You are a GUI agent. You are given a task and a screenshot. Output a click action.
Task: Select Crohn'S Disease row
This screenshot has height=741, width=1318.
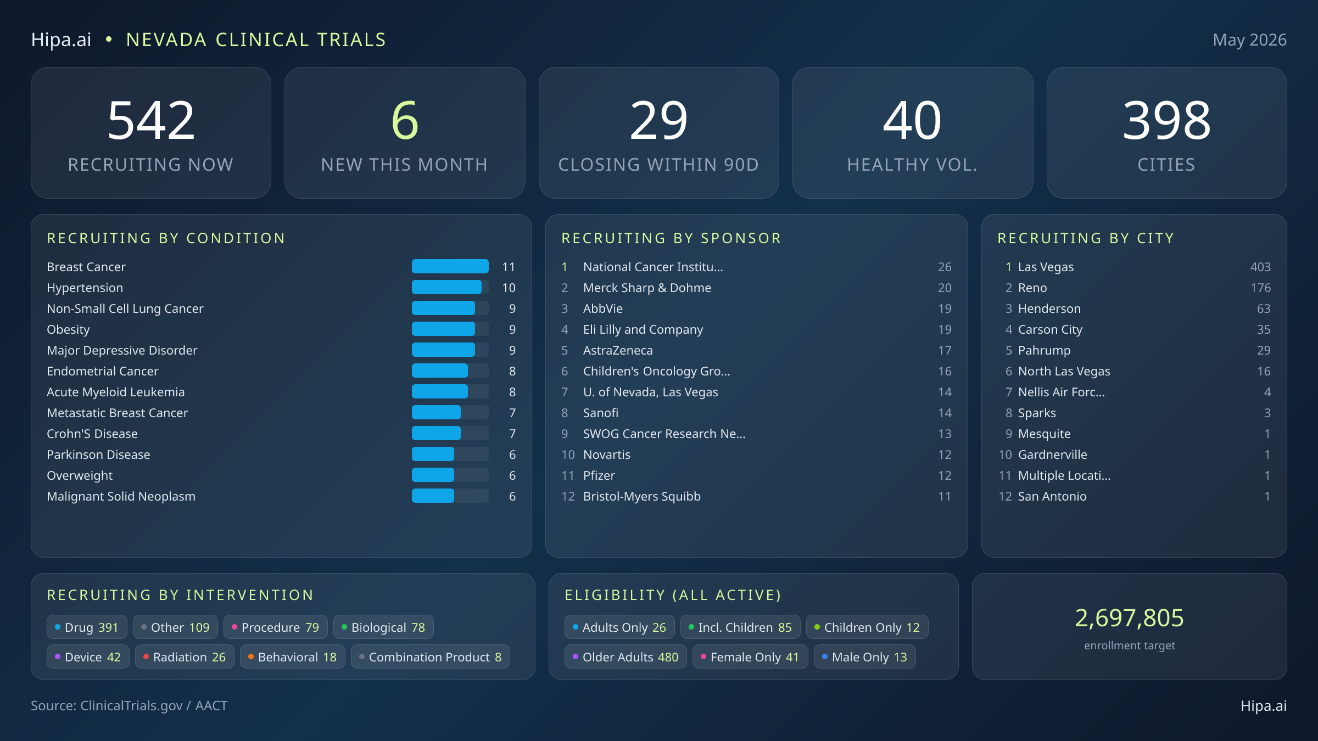tap(281, 434)
